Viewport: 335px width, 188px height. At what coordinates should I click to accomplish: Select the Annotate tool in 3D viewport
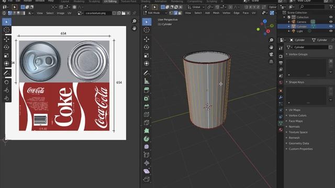click(x=147, y=73)
